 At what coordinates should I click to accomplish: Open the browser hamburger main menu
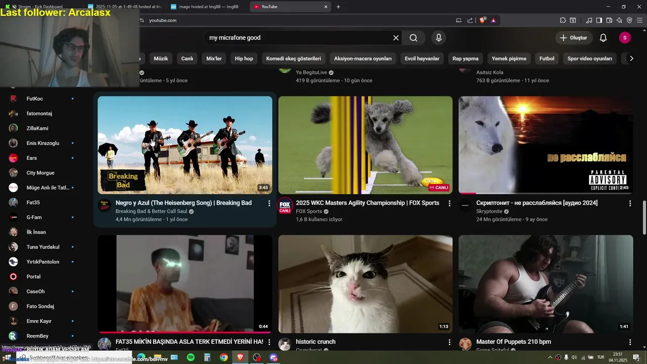pyautogui.click(x=639, y=20)
